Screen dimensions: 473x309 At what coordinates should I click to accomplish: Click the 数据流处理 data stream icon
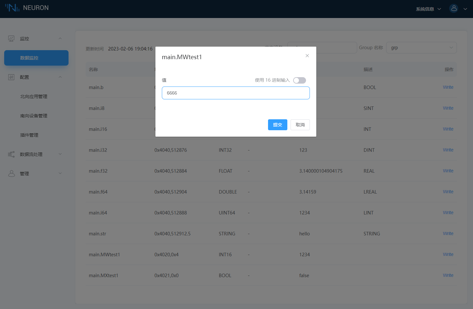click(11, 154)
